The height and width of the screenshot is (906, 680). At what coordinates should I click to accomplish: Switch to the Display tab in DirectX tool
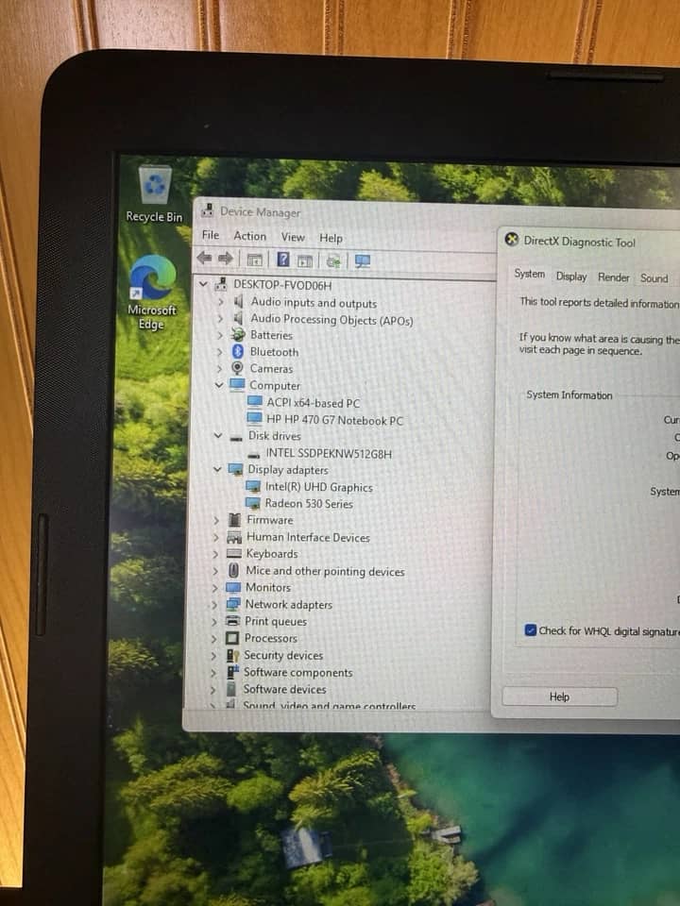click(571, 277)
